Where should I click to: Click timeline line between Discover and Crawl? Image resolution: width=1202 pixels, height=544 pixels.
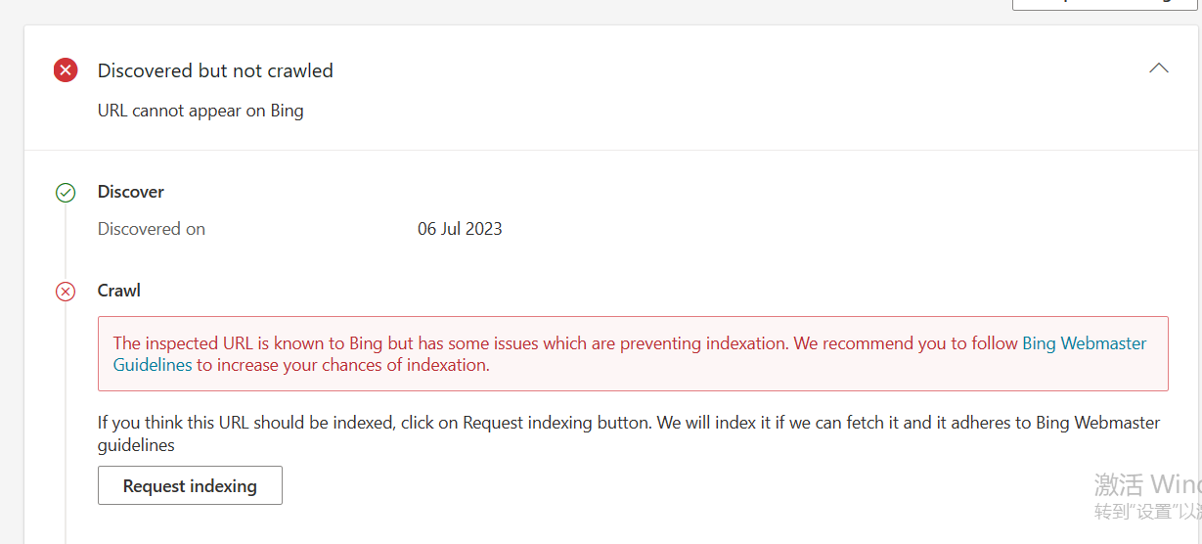tap(66, 242)
